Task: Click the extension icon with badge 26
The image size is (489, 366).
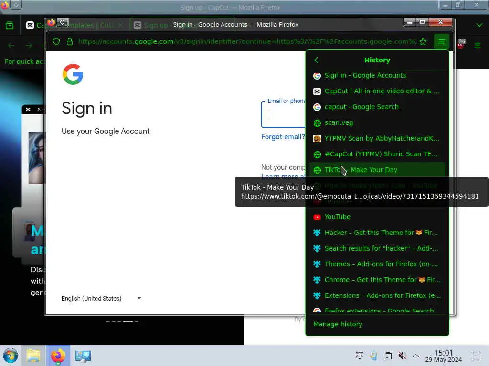Action: [x=461, y=44]
